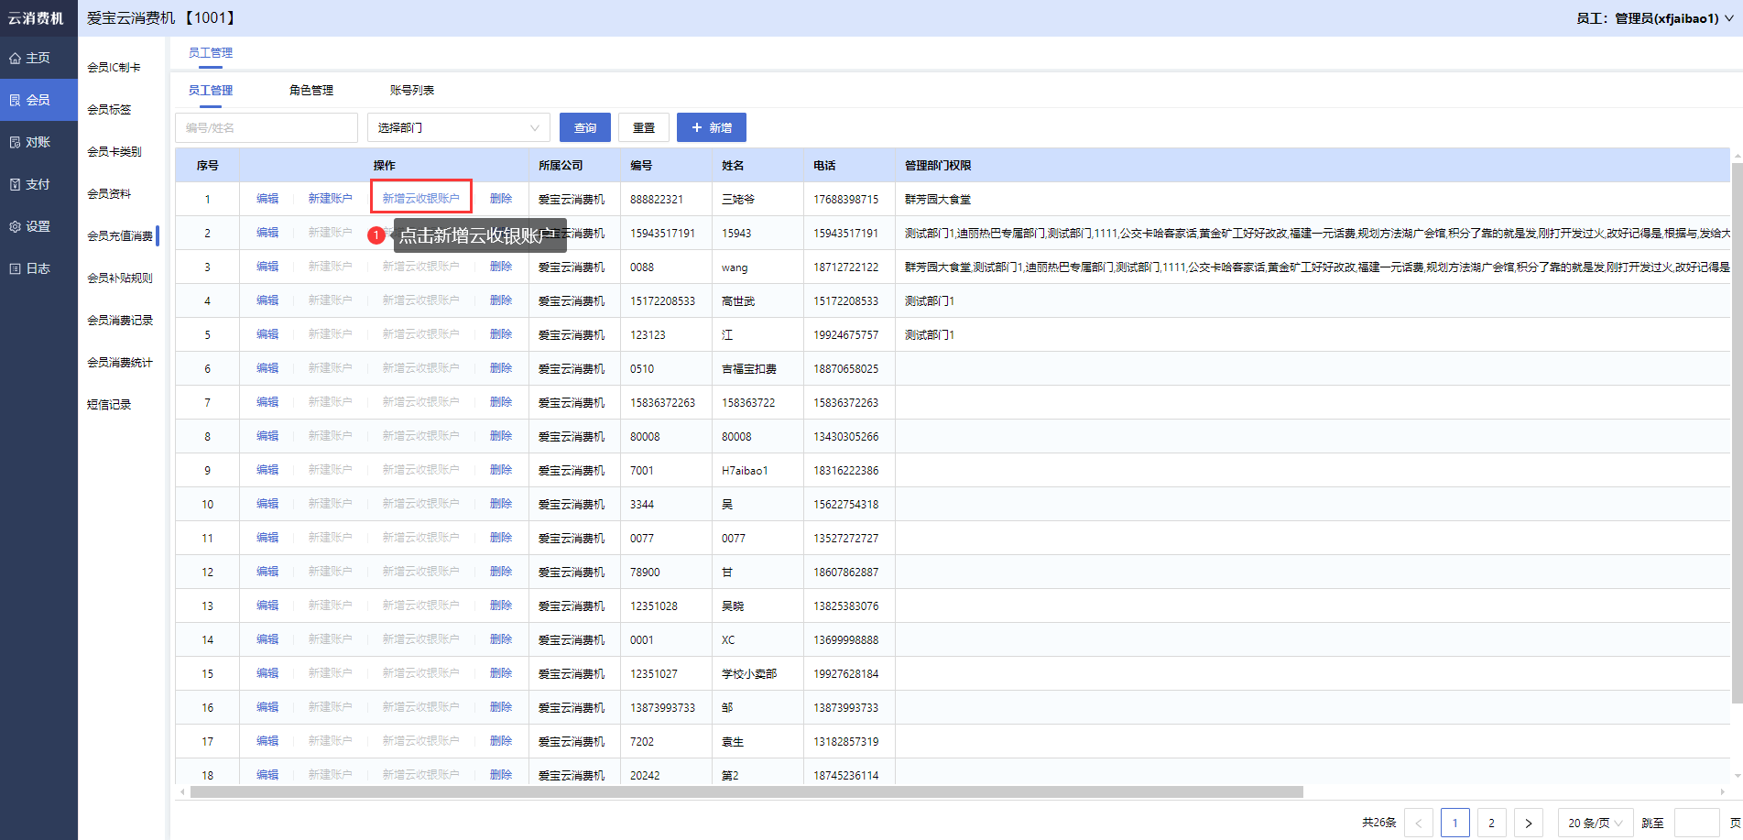Click 删除 for row 4 高世武
Viewport: 1743px width, 840px height.
tap(501, 300)
